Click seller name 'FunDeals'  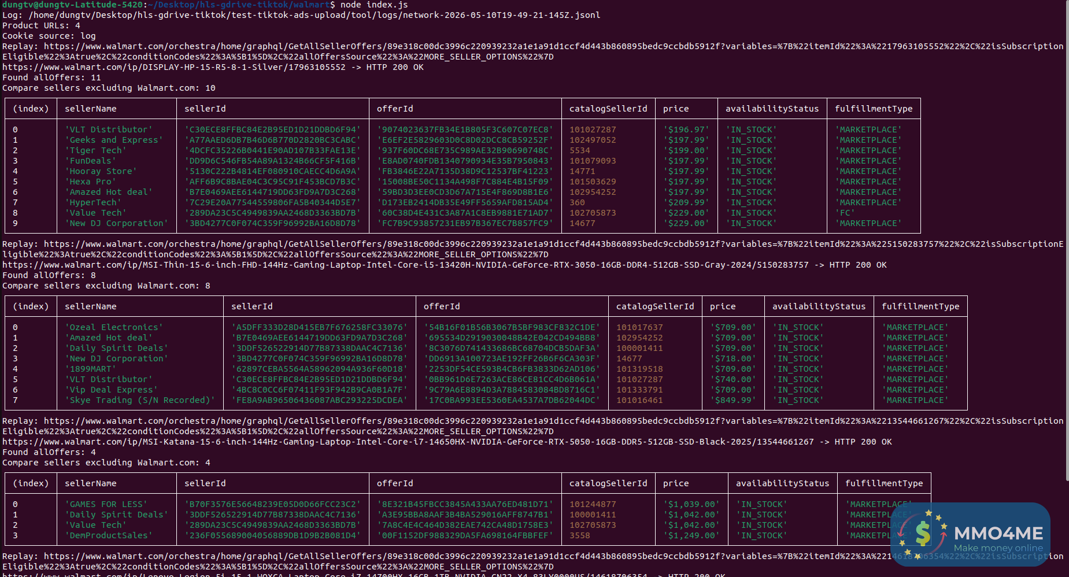[x=91, y=161]
